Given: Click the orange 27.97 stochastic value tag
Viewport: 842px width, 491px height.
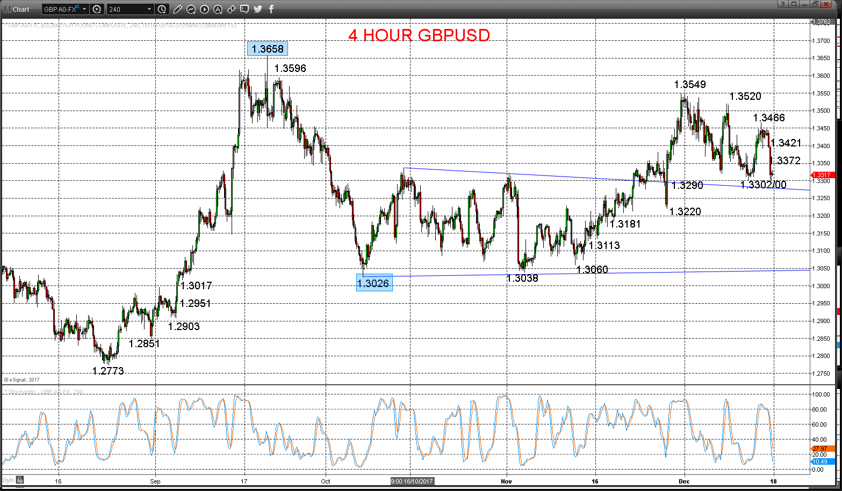Looking at the screenshot, I should [x=822, y=449].
